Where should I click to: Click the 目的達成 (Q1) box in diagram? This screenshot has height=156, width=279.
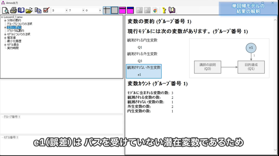point(251,67)
